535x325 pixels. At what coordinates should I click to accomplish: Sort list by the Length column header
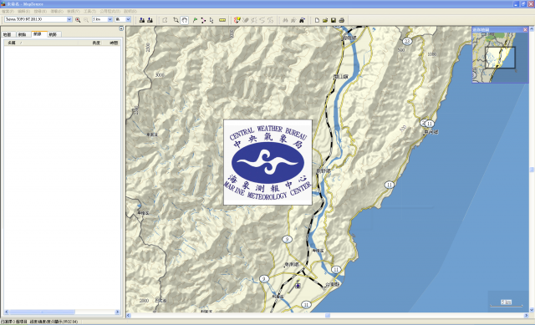[x=90, y=43]
